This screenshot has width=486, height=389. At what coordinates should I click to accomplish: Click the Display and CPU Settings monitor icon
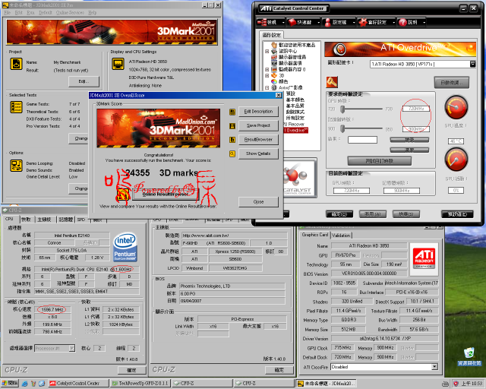pos(118,64)
